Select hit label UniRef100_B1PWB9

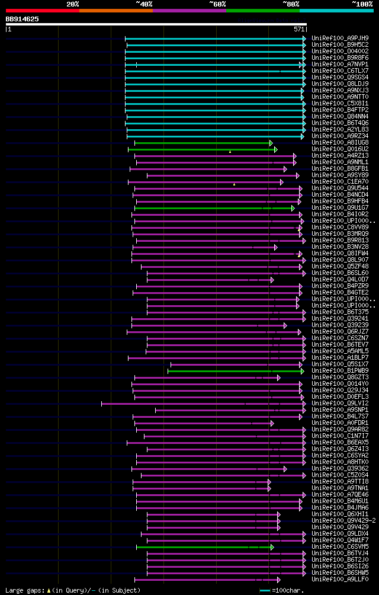point(340,371)
